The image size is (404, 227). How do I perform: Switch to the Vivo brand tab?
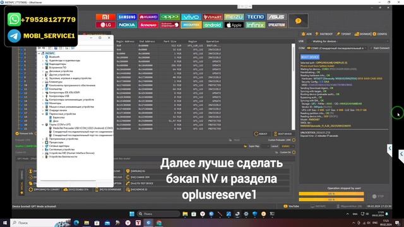(x=191, y=17)
